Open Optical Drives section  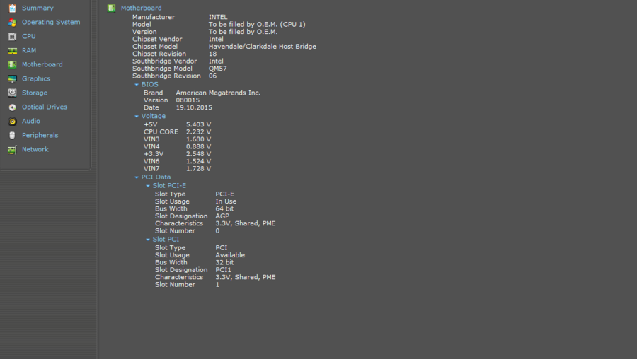coord(45,107)
